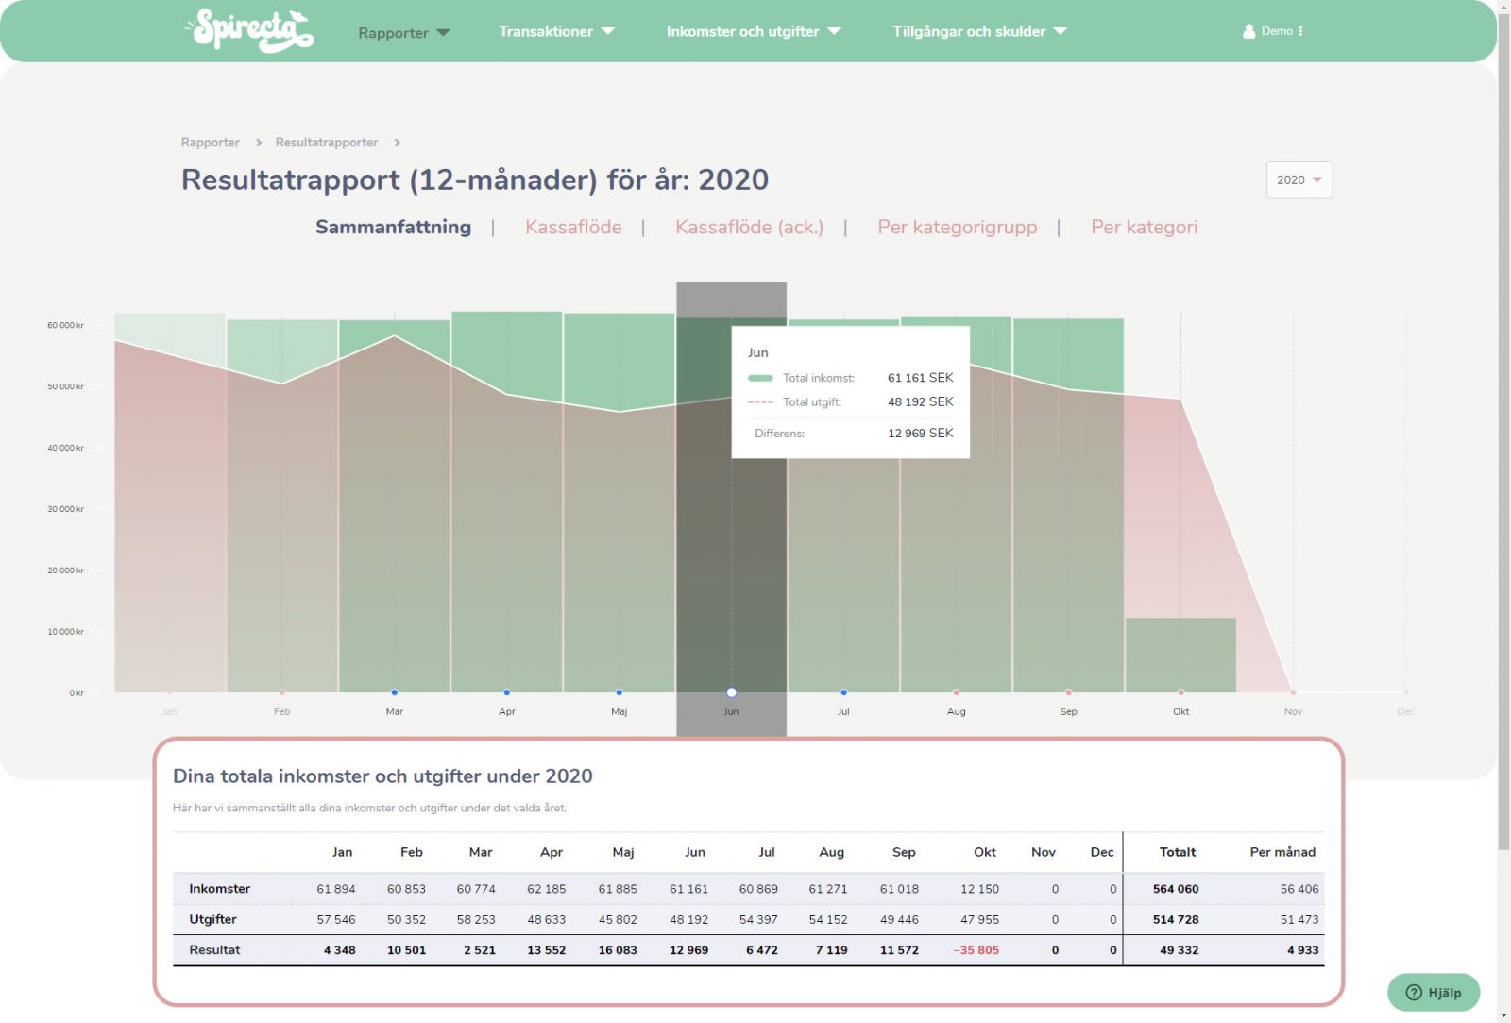This screenshot has height=1023, width=1511.
Task: Click the Feb data point on the timeline
Action: 281,691
